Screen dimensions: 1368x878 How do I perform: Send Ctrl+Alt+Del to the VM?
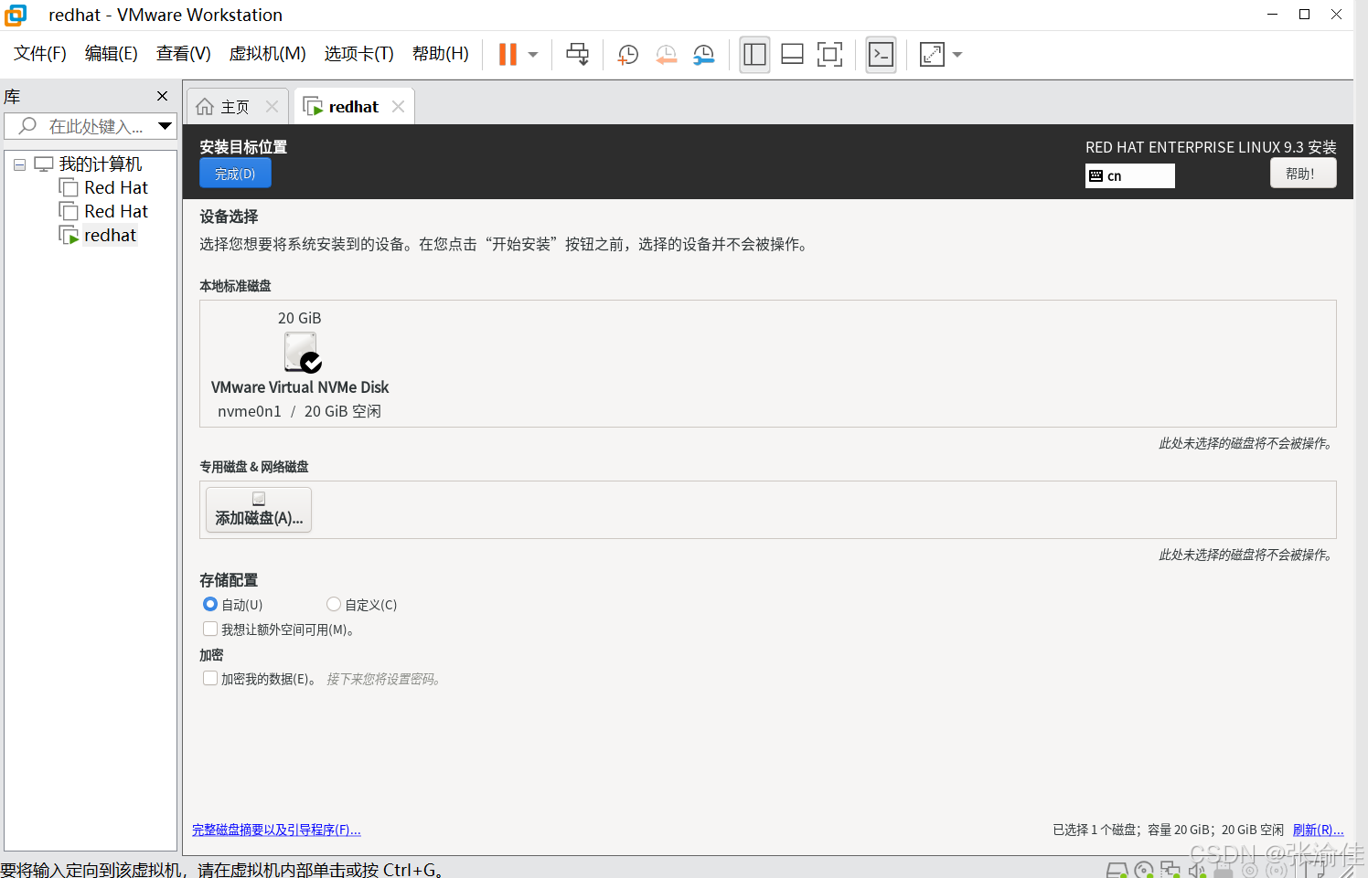(x=578, y=55)
